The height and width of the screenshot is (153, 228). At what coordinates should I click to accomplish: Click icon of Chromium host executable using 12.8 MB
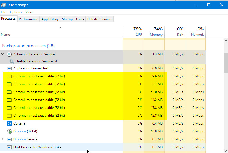point(9,116)
